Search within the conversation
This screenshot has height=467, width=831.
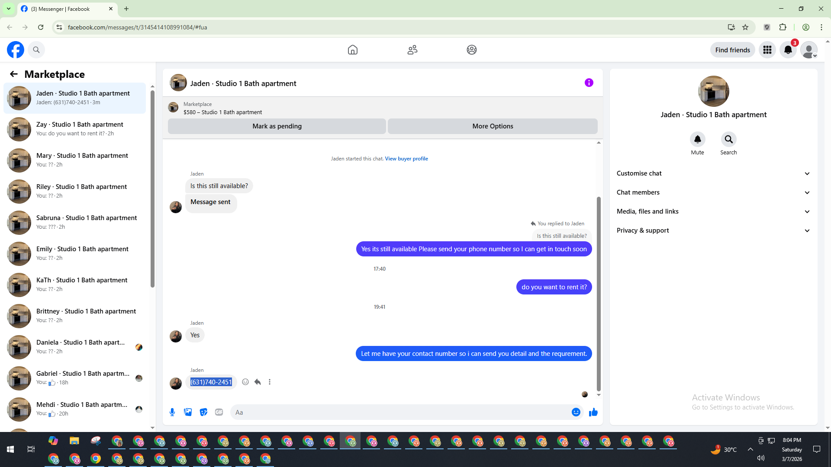[x=729, y=139]
